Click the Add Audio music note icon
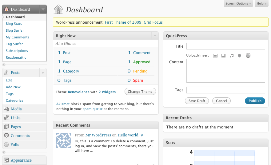 232,56
